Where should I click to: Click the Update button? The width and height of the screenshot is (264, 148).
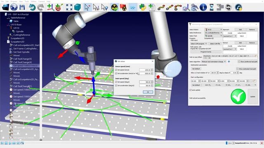click(252, 97)
